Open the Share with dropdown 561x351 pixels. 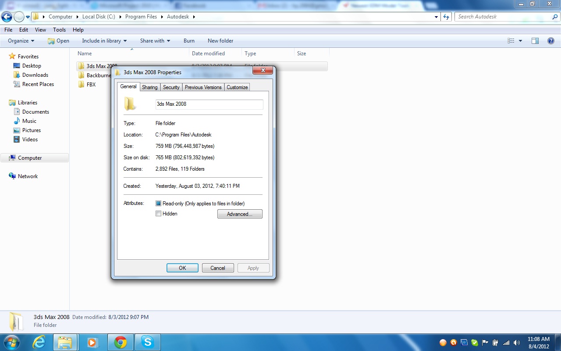[x=155, y=41]
